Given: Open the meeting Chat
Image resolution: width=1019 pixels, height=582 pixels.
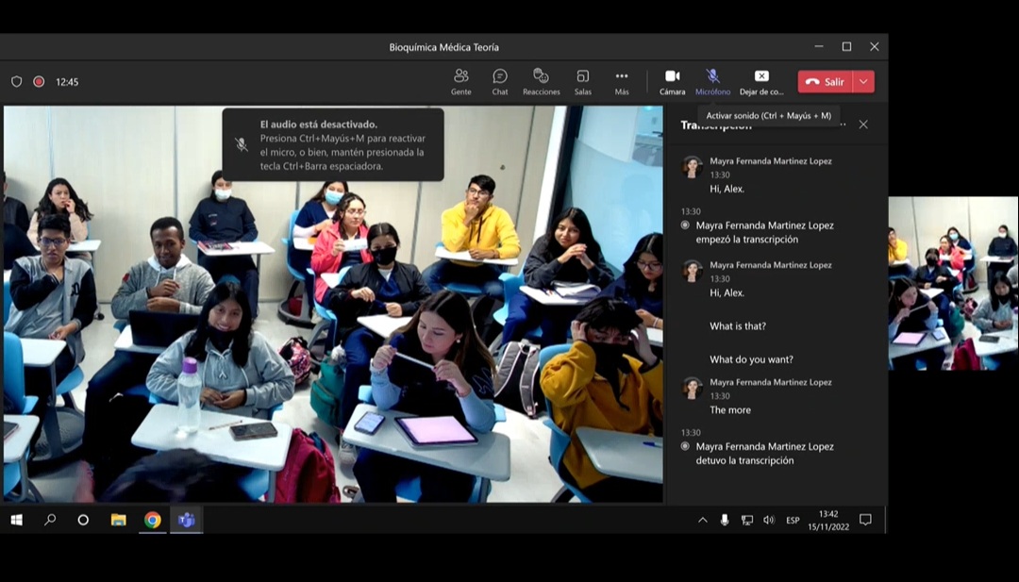Looking at the screenshot, I should coord(500,81).
